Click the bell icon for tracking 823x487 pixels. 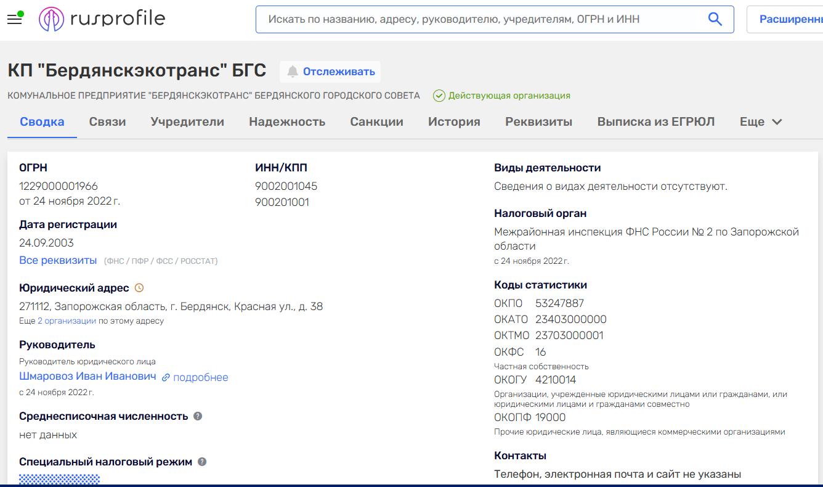(293, 72)
